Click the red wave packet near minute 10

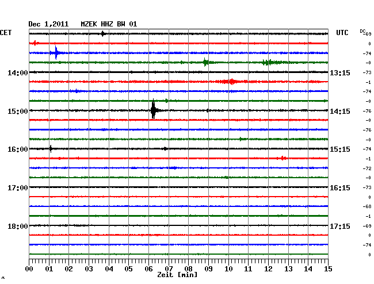[x=231, y=82]
